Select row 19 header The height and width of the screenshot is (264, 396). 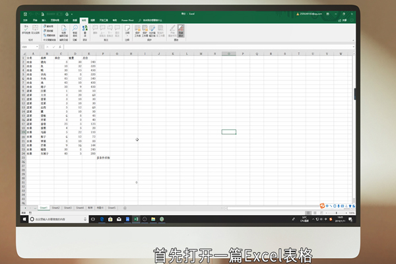click(24, 132)
